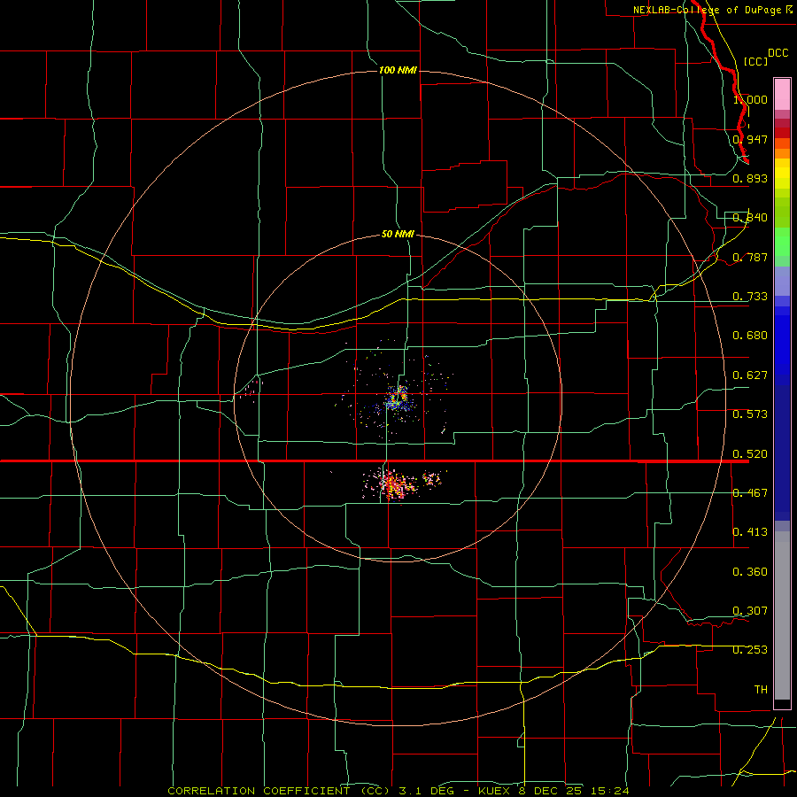Click the NEXLAB-College of DuPage label

pyautogui.click(x=707, y=10)
